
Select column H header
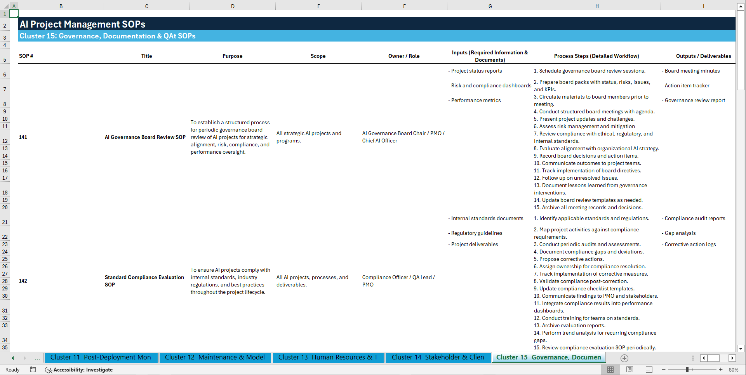[597, 6]
